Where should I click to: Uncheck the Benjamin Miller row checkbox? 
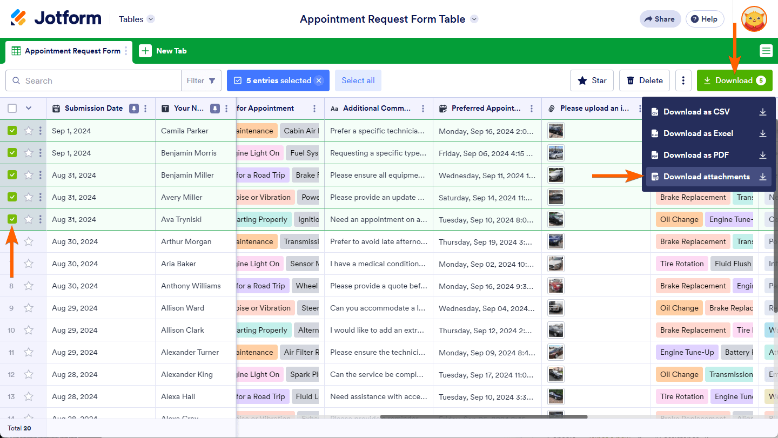(12, 175)
